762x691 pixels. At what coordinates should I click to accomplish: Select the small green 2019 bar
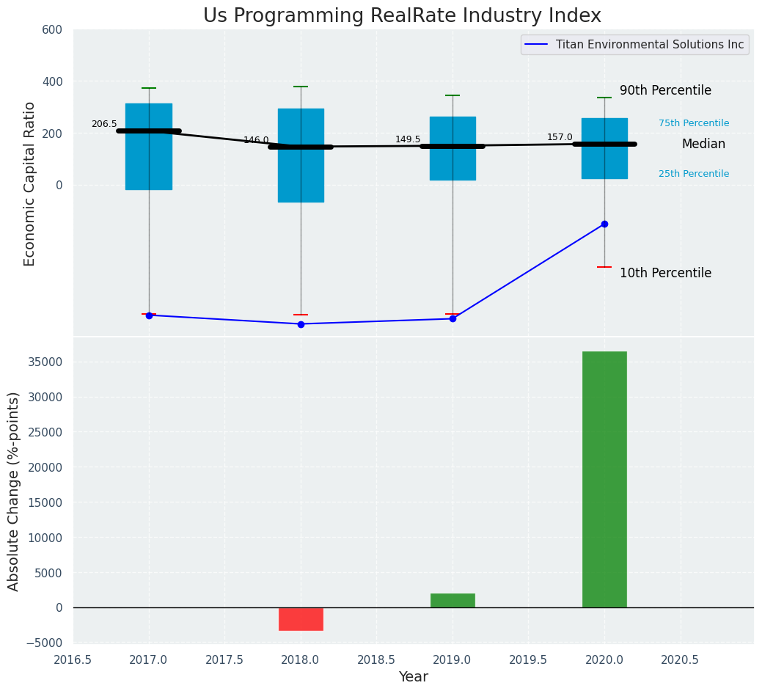click(x=453, y=600)
